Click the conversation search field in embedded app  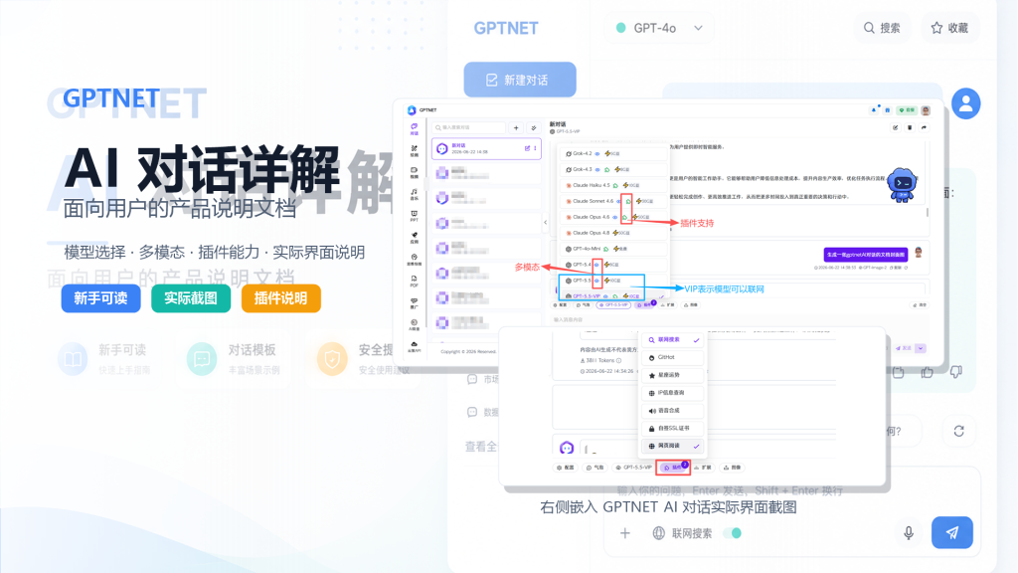(x=469, y=128)
